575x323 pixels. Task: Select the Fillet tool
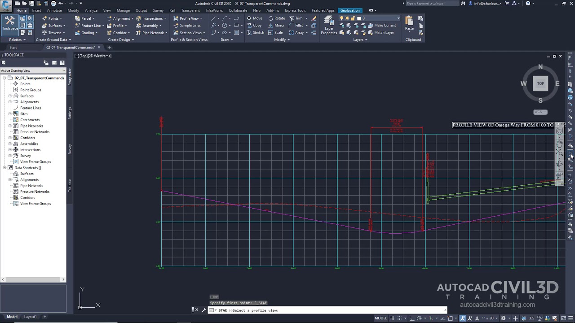coord(296,26)
